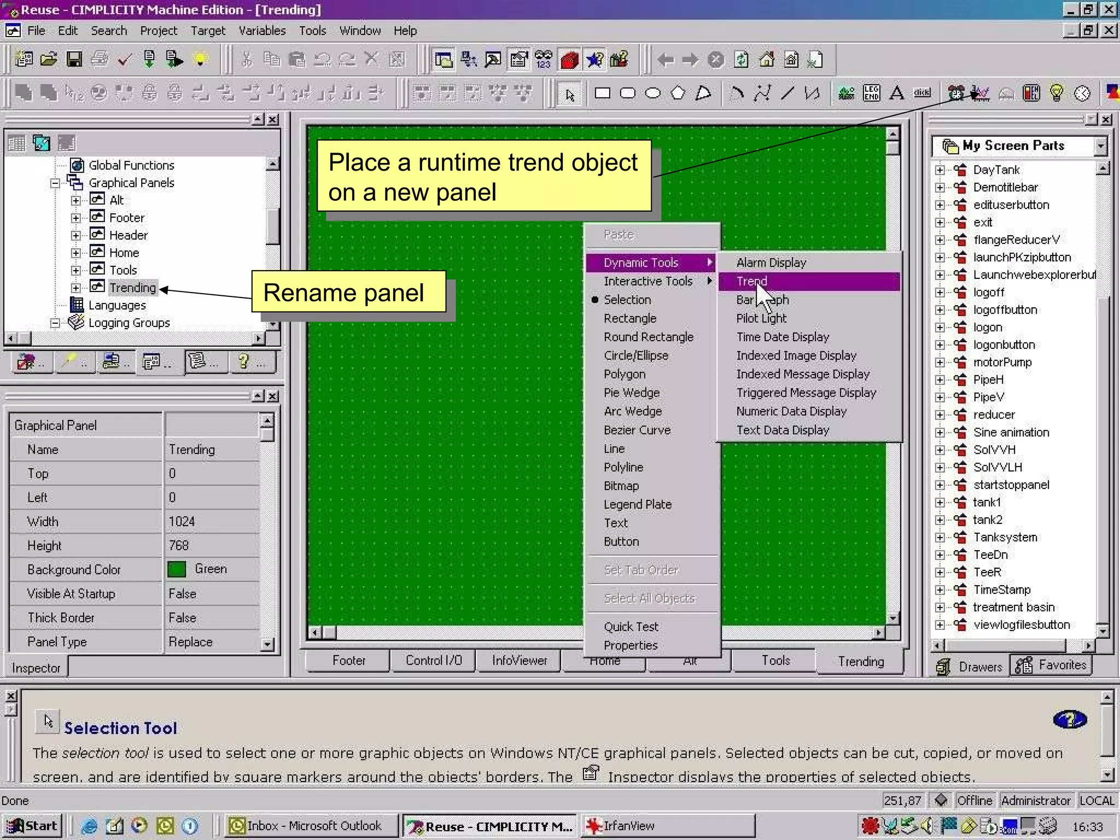The image size is (1120, 840).
Task: Expand the DayTank screen part
Action: click(940, 170)
